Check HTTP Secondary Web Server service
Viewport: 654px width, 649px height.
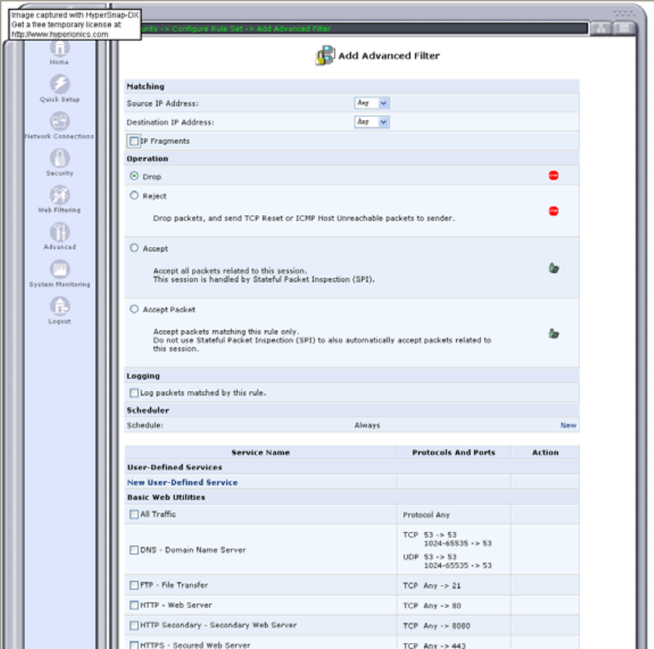134,626
